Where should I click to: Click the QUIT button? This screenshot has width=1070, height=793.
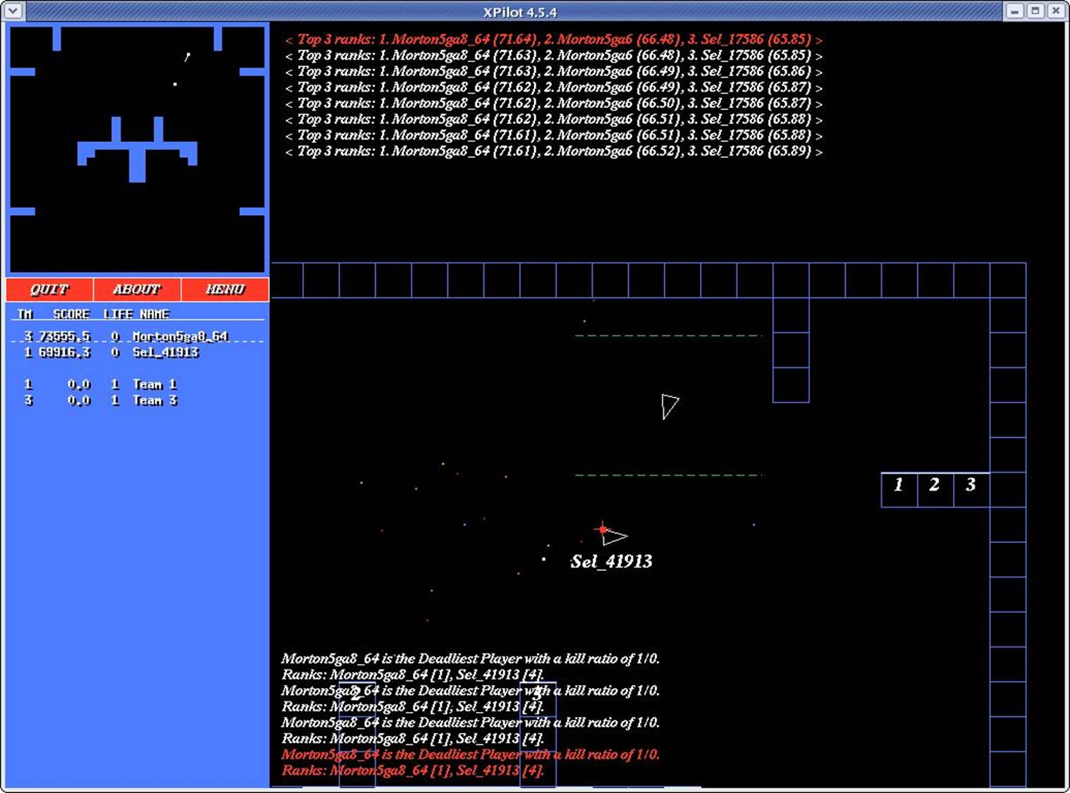point(49,289)
